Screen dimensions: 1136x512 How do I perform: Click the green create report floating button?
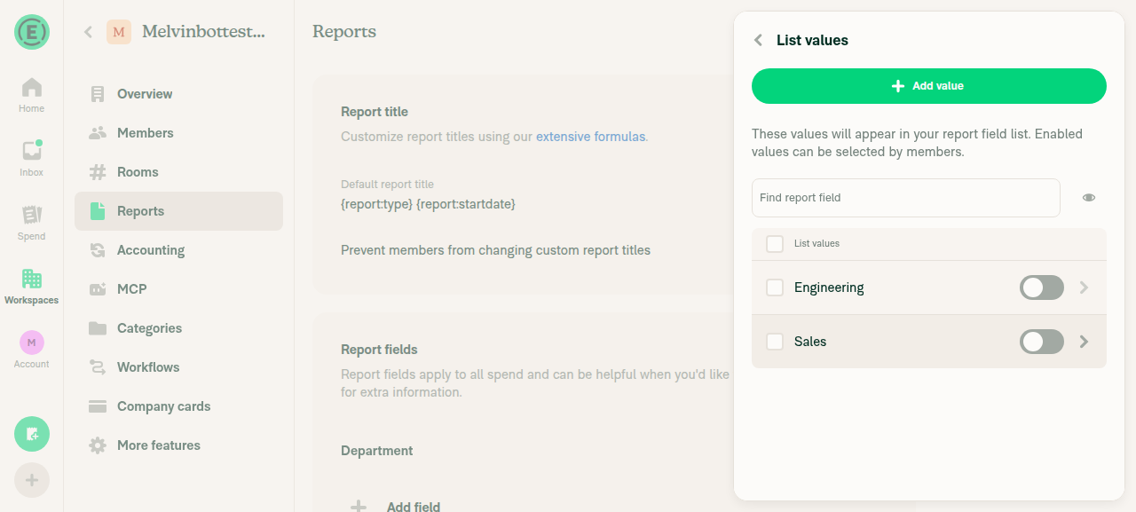(x=32, y=434)
